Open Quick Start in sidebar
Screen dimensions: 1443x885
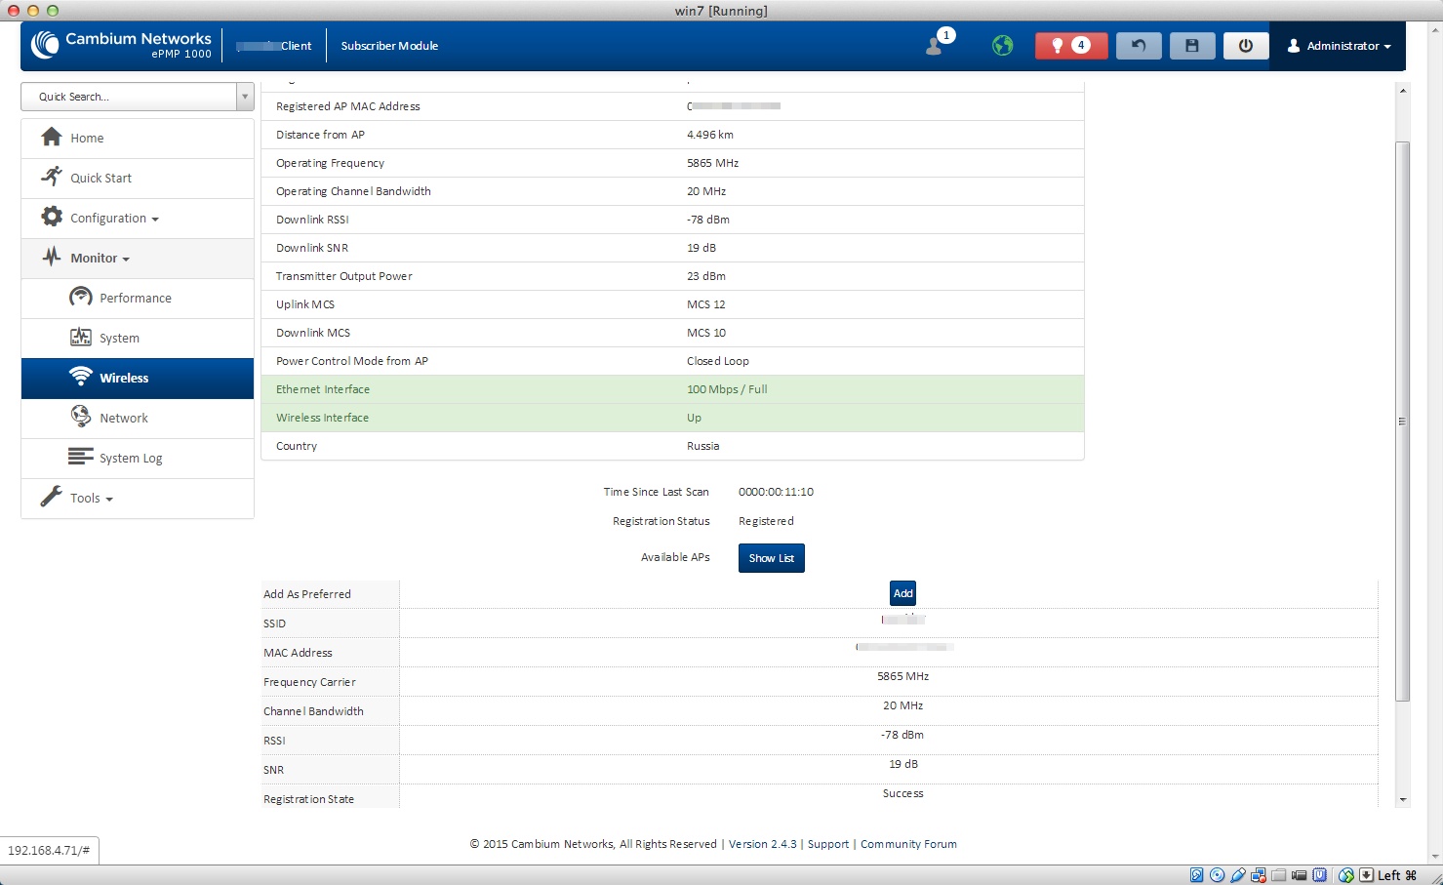[x=100, y=179]
